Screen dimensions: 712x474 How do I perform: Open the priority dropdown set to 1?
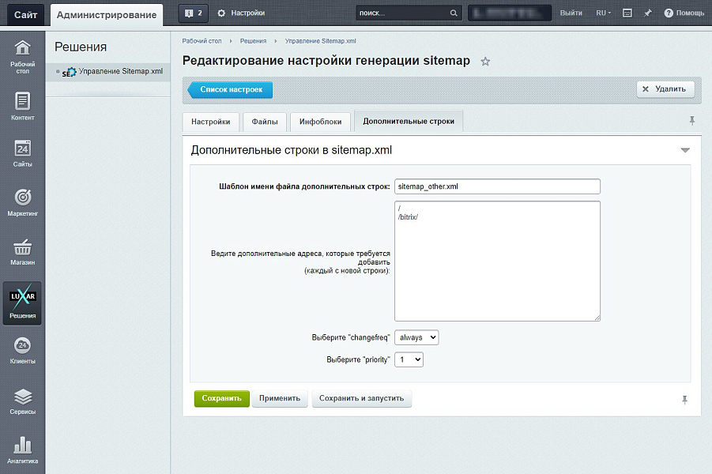pos(409,359)
